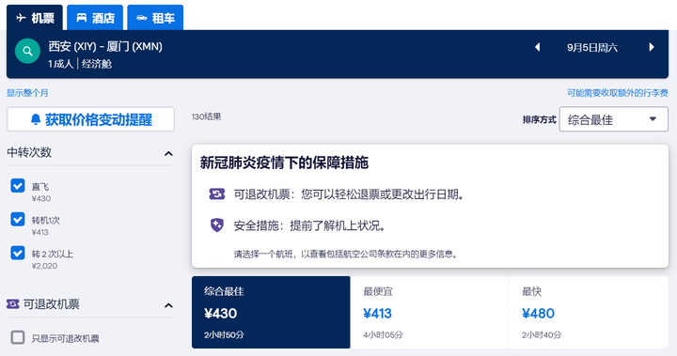Collapse the 中转次数 filter section
The width and height of the screenshot is (677, 356).
pos(169,153)
